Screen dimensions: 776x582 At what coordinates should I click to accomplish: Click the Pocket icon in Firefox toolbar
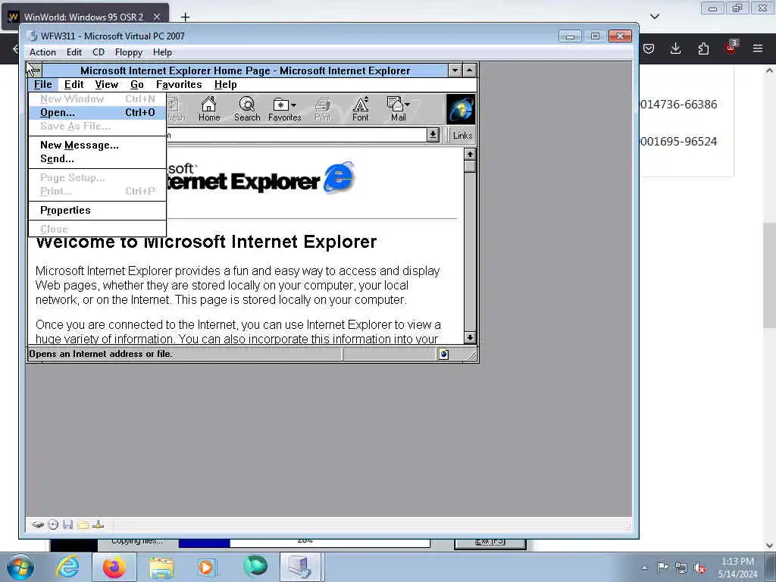coord(649,48)
